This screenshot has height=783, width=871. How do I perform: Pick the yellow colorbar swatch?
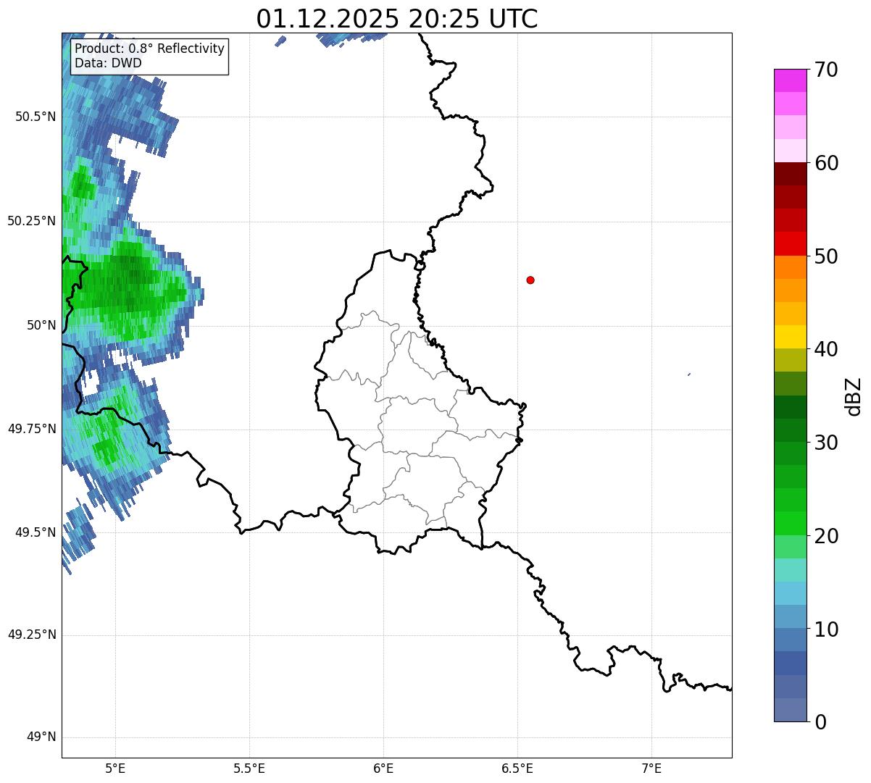[790, 338]
